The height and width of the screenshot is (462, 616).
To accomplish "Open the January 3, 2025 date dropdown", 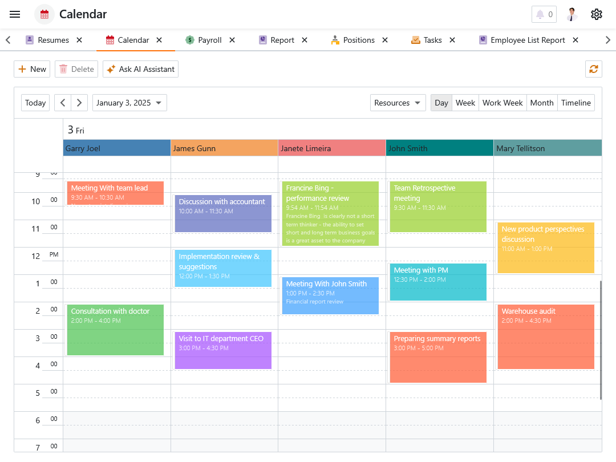I will tap(129, 103).
